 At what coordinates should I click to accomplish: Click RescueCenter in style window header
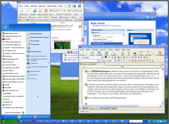click(138, 18)
